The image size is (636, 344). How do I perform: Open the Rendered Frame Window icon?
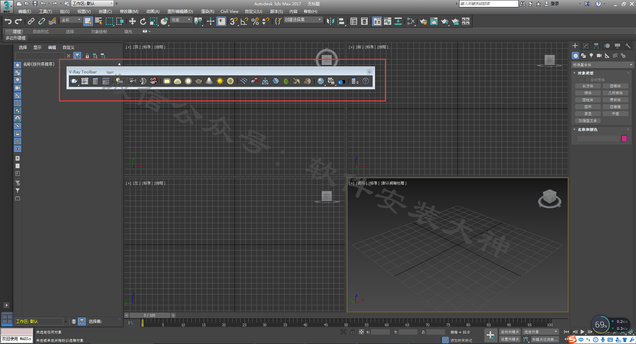coord(434,21)
